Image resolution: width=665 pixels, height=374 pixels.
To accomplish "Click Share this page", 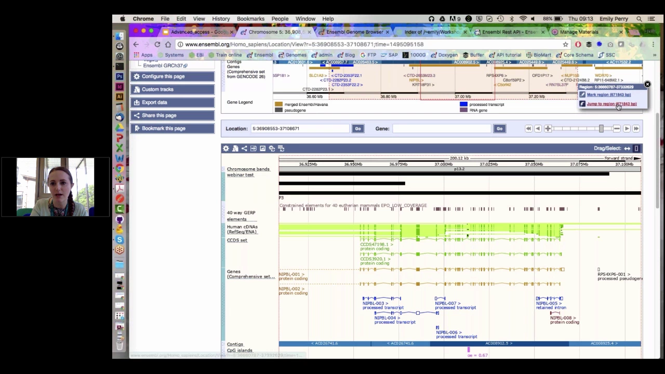I will tap(172, 115).
